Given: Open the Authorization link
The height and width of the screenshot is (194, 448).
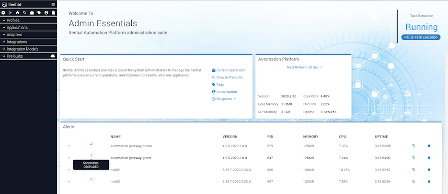Looking at the screenshot, I should 227,92.
